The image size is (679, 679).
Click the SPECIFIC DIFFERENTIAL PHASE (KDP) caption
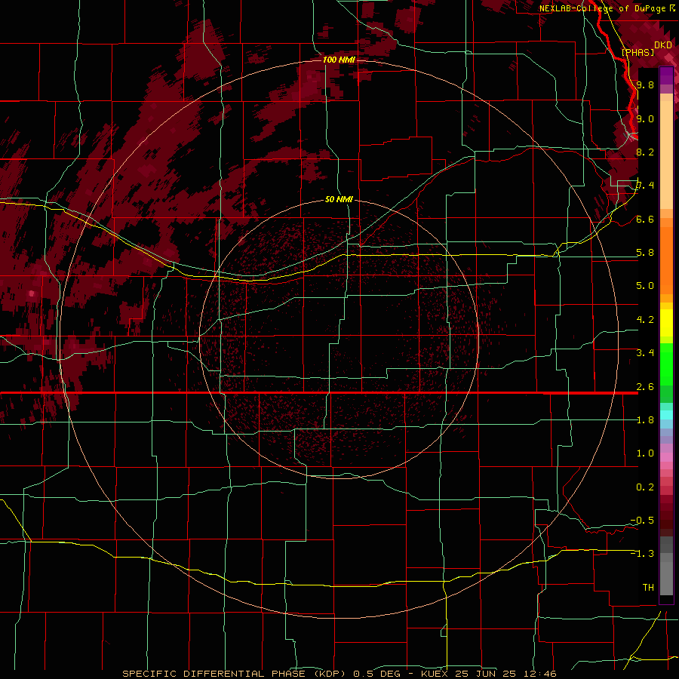click(234, 674)
